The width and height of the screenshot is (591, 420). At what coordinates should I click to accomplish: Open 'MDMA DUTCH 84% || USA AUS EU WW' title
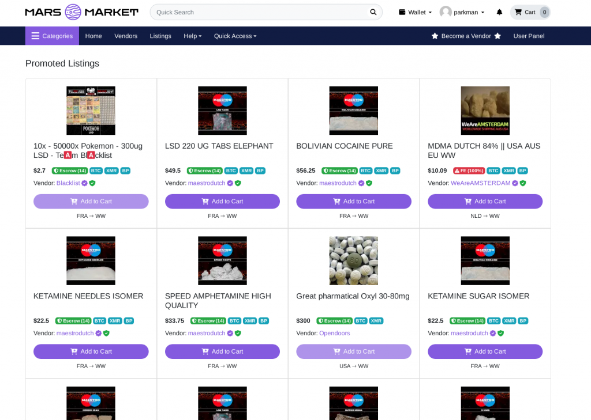coord(484,150)
